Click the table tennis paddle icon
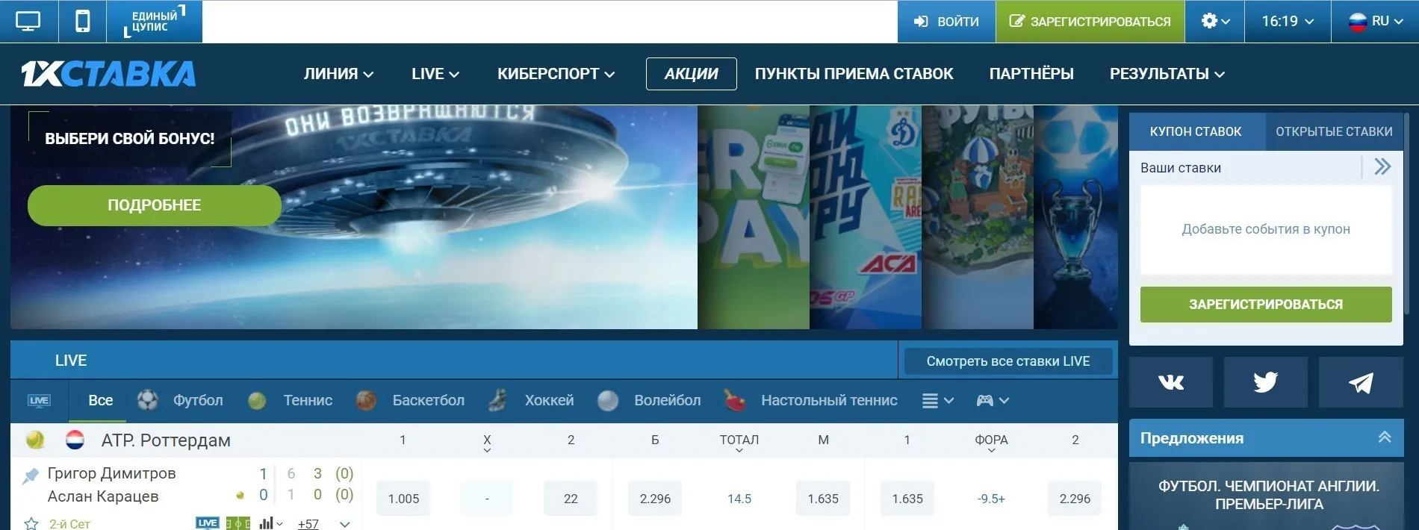 [735, 401]
